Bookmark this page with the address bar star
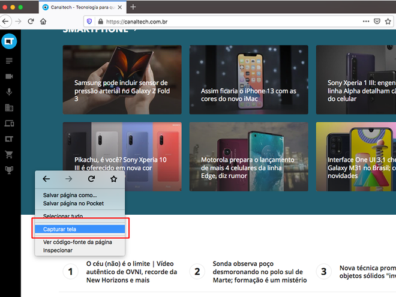Screen dimensions: 396x297 (x=388, y=22)
